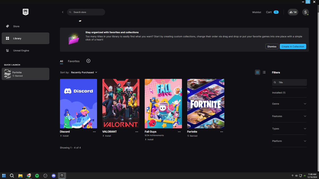Dismiss the collections banner

tap(272, 46)
